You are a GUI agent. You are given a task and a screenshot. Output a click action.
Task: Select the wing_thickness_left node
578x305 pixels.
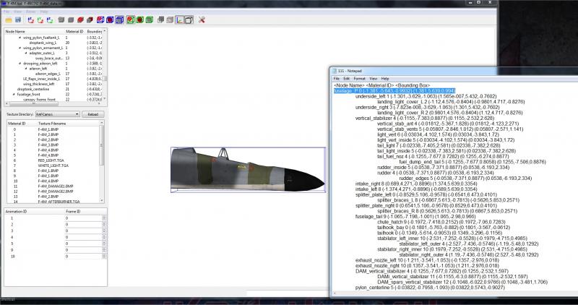tap(39, 84)
